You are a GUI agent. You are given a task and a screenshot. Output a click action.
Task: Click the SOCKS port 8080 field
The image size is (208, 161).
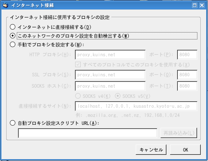tap(187, 86)
